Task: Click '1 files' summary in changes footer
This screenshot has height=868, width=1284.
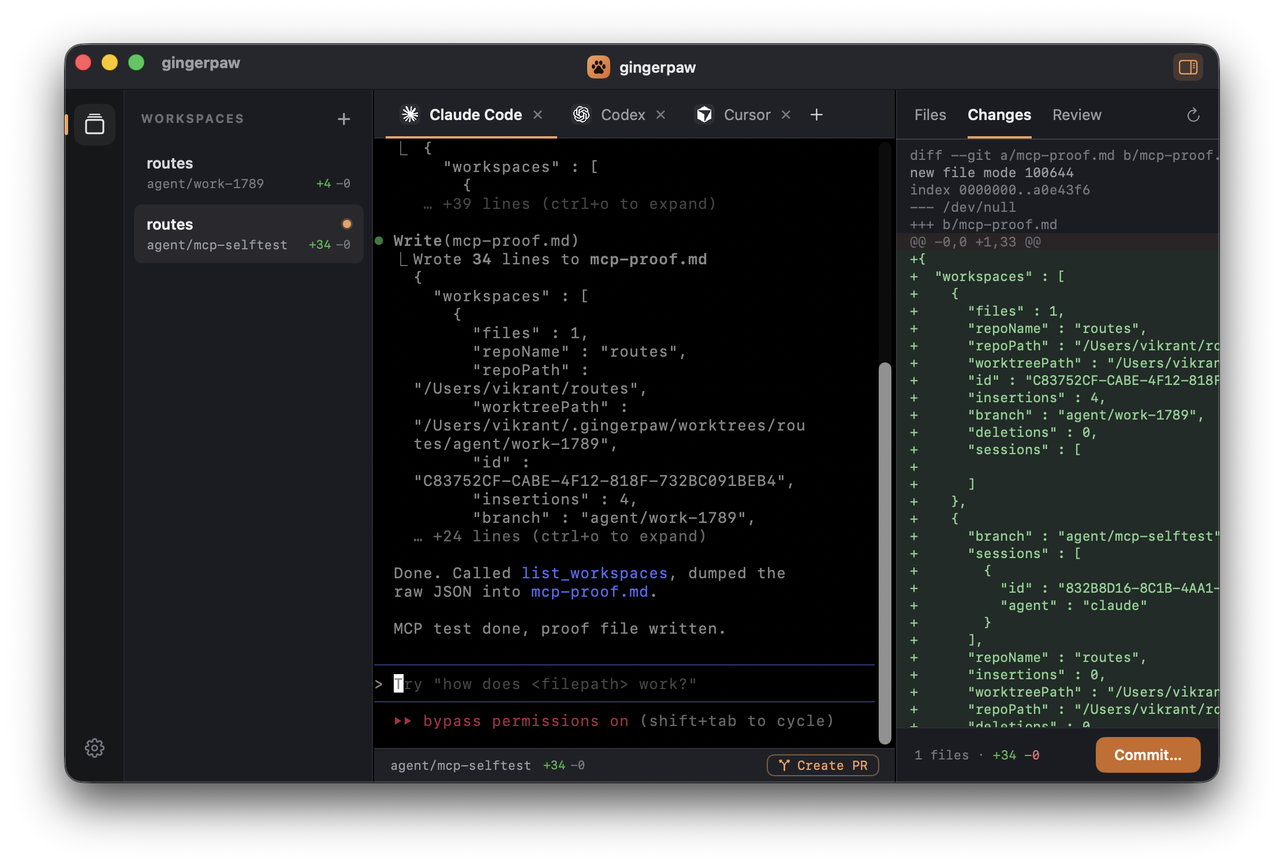Action: (941, 755)
